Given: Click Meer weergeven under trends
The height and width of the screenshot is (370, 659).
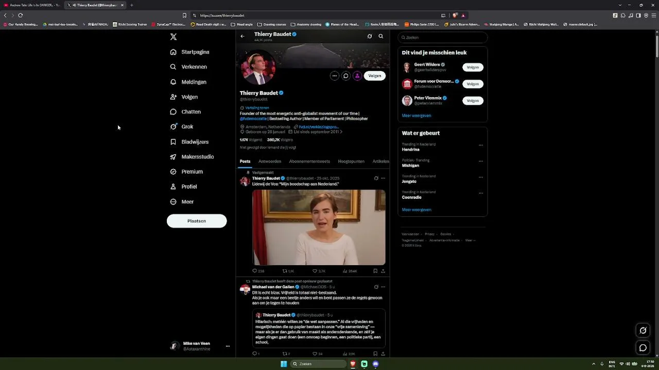Looking at the screenshot, I should point(417,210).
